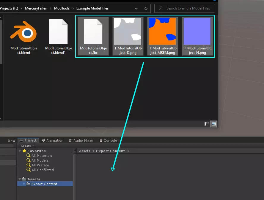
Task: Switch to large thumbnails view
Action: point(213,124)
